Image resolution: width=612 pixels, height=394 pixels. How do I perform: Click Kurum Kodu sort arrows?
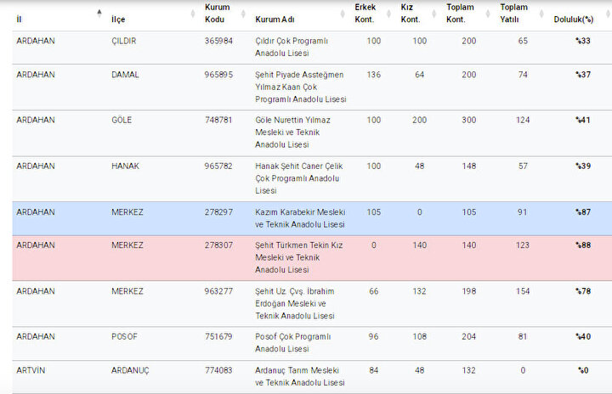[x=243, y=14]
